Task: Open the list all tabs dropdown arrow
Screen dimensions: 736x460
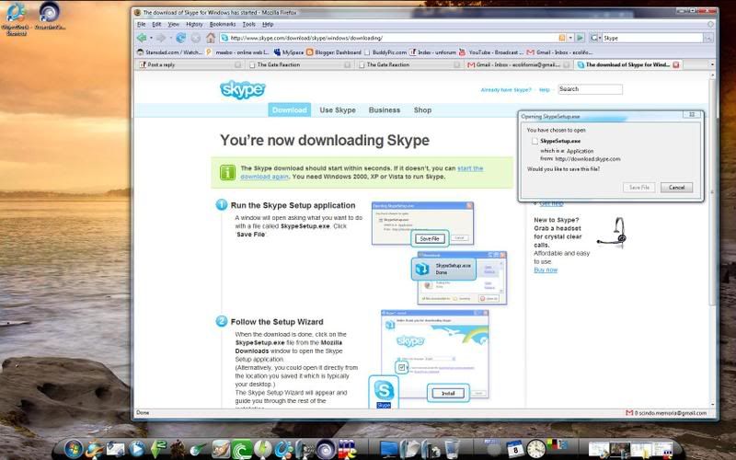Action: click(x=712, y=64)
